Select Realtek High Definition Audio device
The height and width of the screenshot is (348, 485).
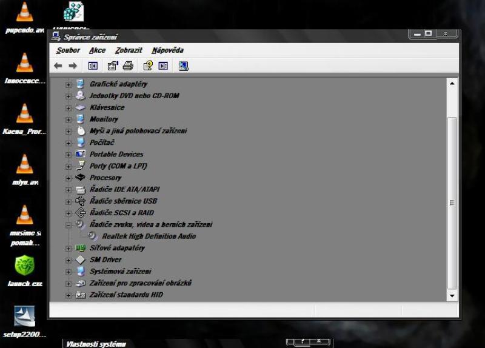pyautogui.click(x=149, y=236)
